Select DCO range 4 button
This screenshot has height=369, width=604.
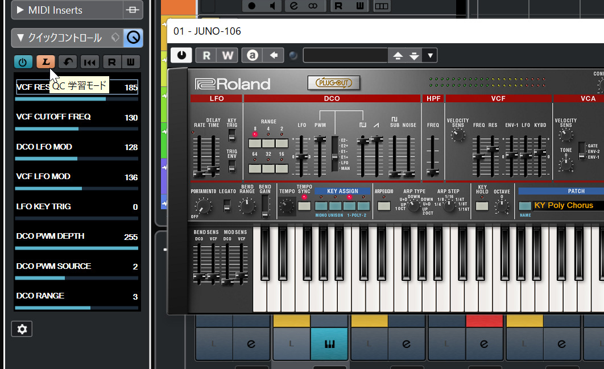click(x=268, y=144)
